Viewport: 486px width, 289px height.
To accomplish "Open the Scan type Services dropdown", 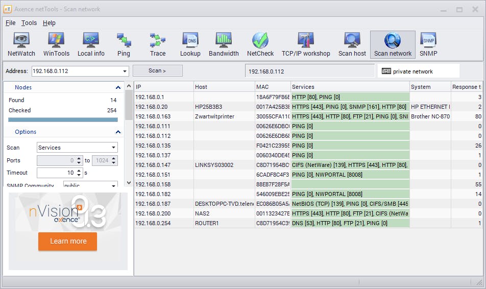I will point(113,147).
